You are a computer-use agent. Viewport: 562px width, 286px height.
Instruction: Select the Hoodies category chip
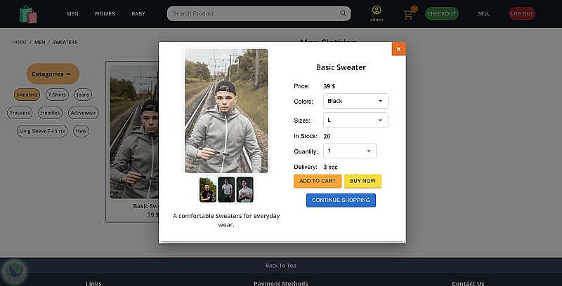click(x=50, y=113)
